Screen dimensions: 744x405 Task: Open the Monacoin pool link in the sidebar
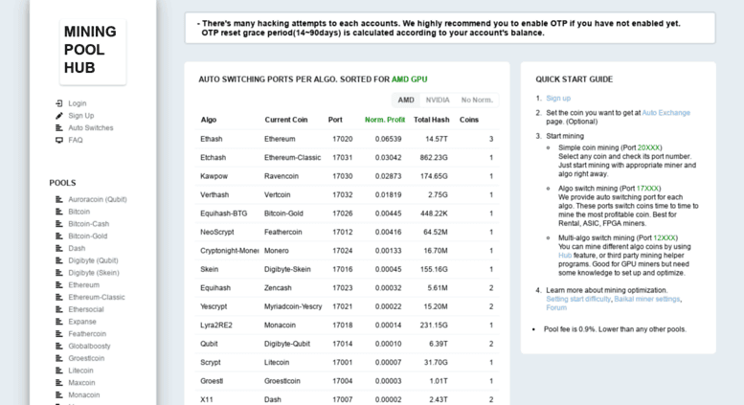(x=84, y=395)
